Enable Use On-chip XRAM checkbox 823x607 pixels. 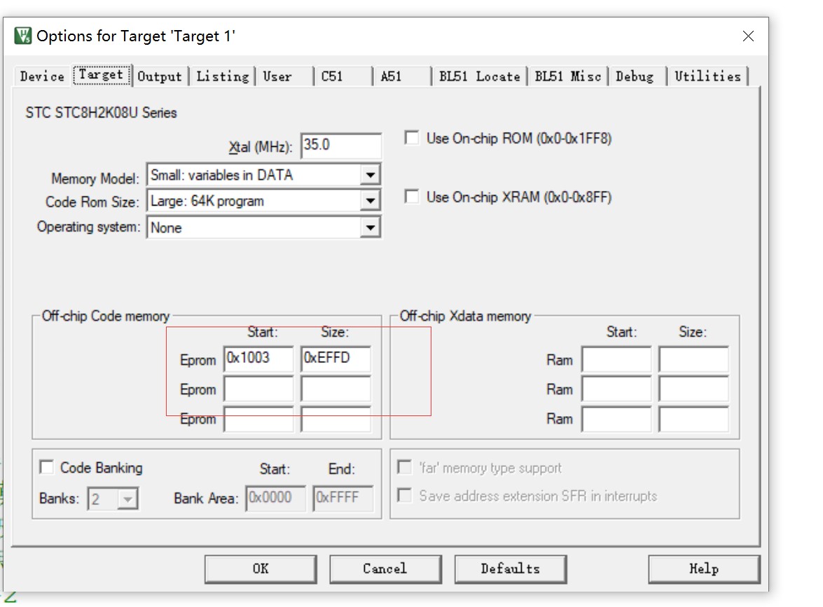[x=412, y=197]
